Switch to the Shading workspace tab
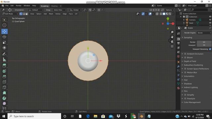Screen dimensions: 212x119 54,6
